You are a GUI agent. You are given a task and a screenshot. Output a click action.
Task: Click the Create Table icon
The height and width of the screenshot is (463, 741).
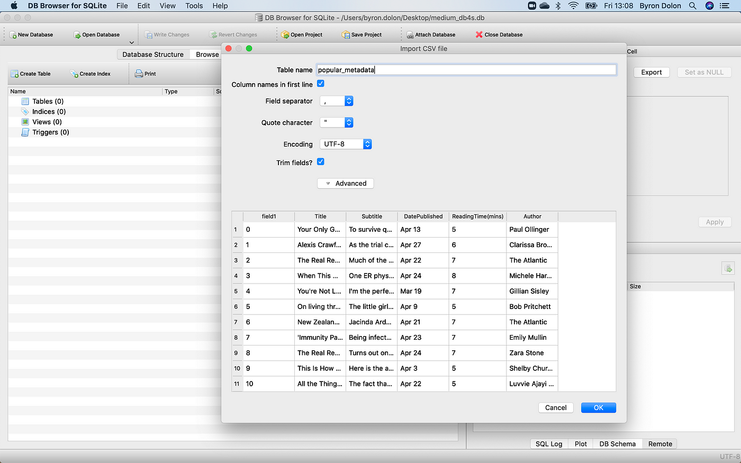15,74
